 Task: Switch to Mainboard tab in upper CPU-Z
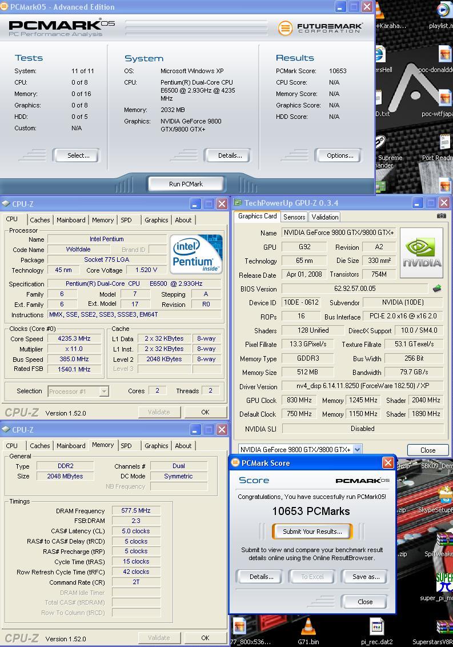point(71,220)
